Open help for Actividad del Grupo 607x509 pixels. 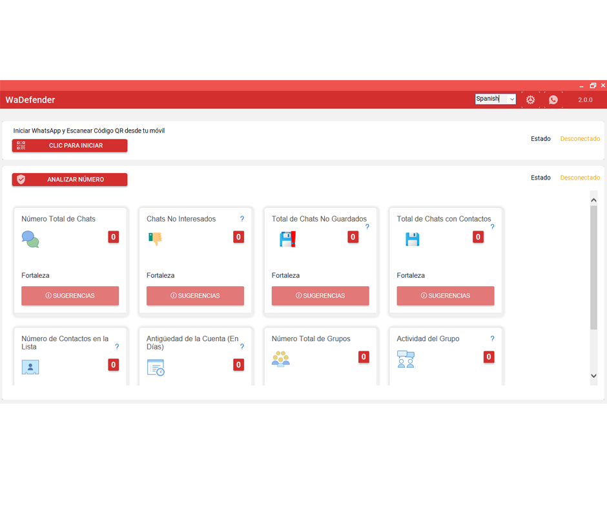(492, 338)
